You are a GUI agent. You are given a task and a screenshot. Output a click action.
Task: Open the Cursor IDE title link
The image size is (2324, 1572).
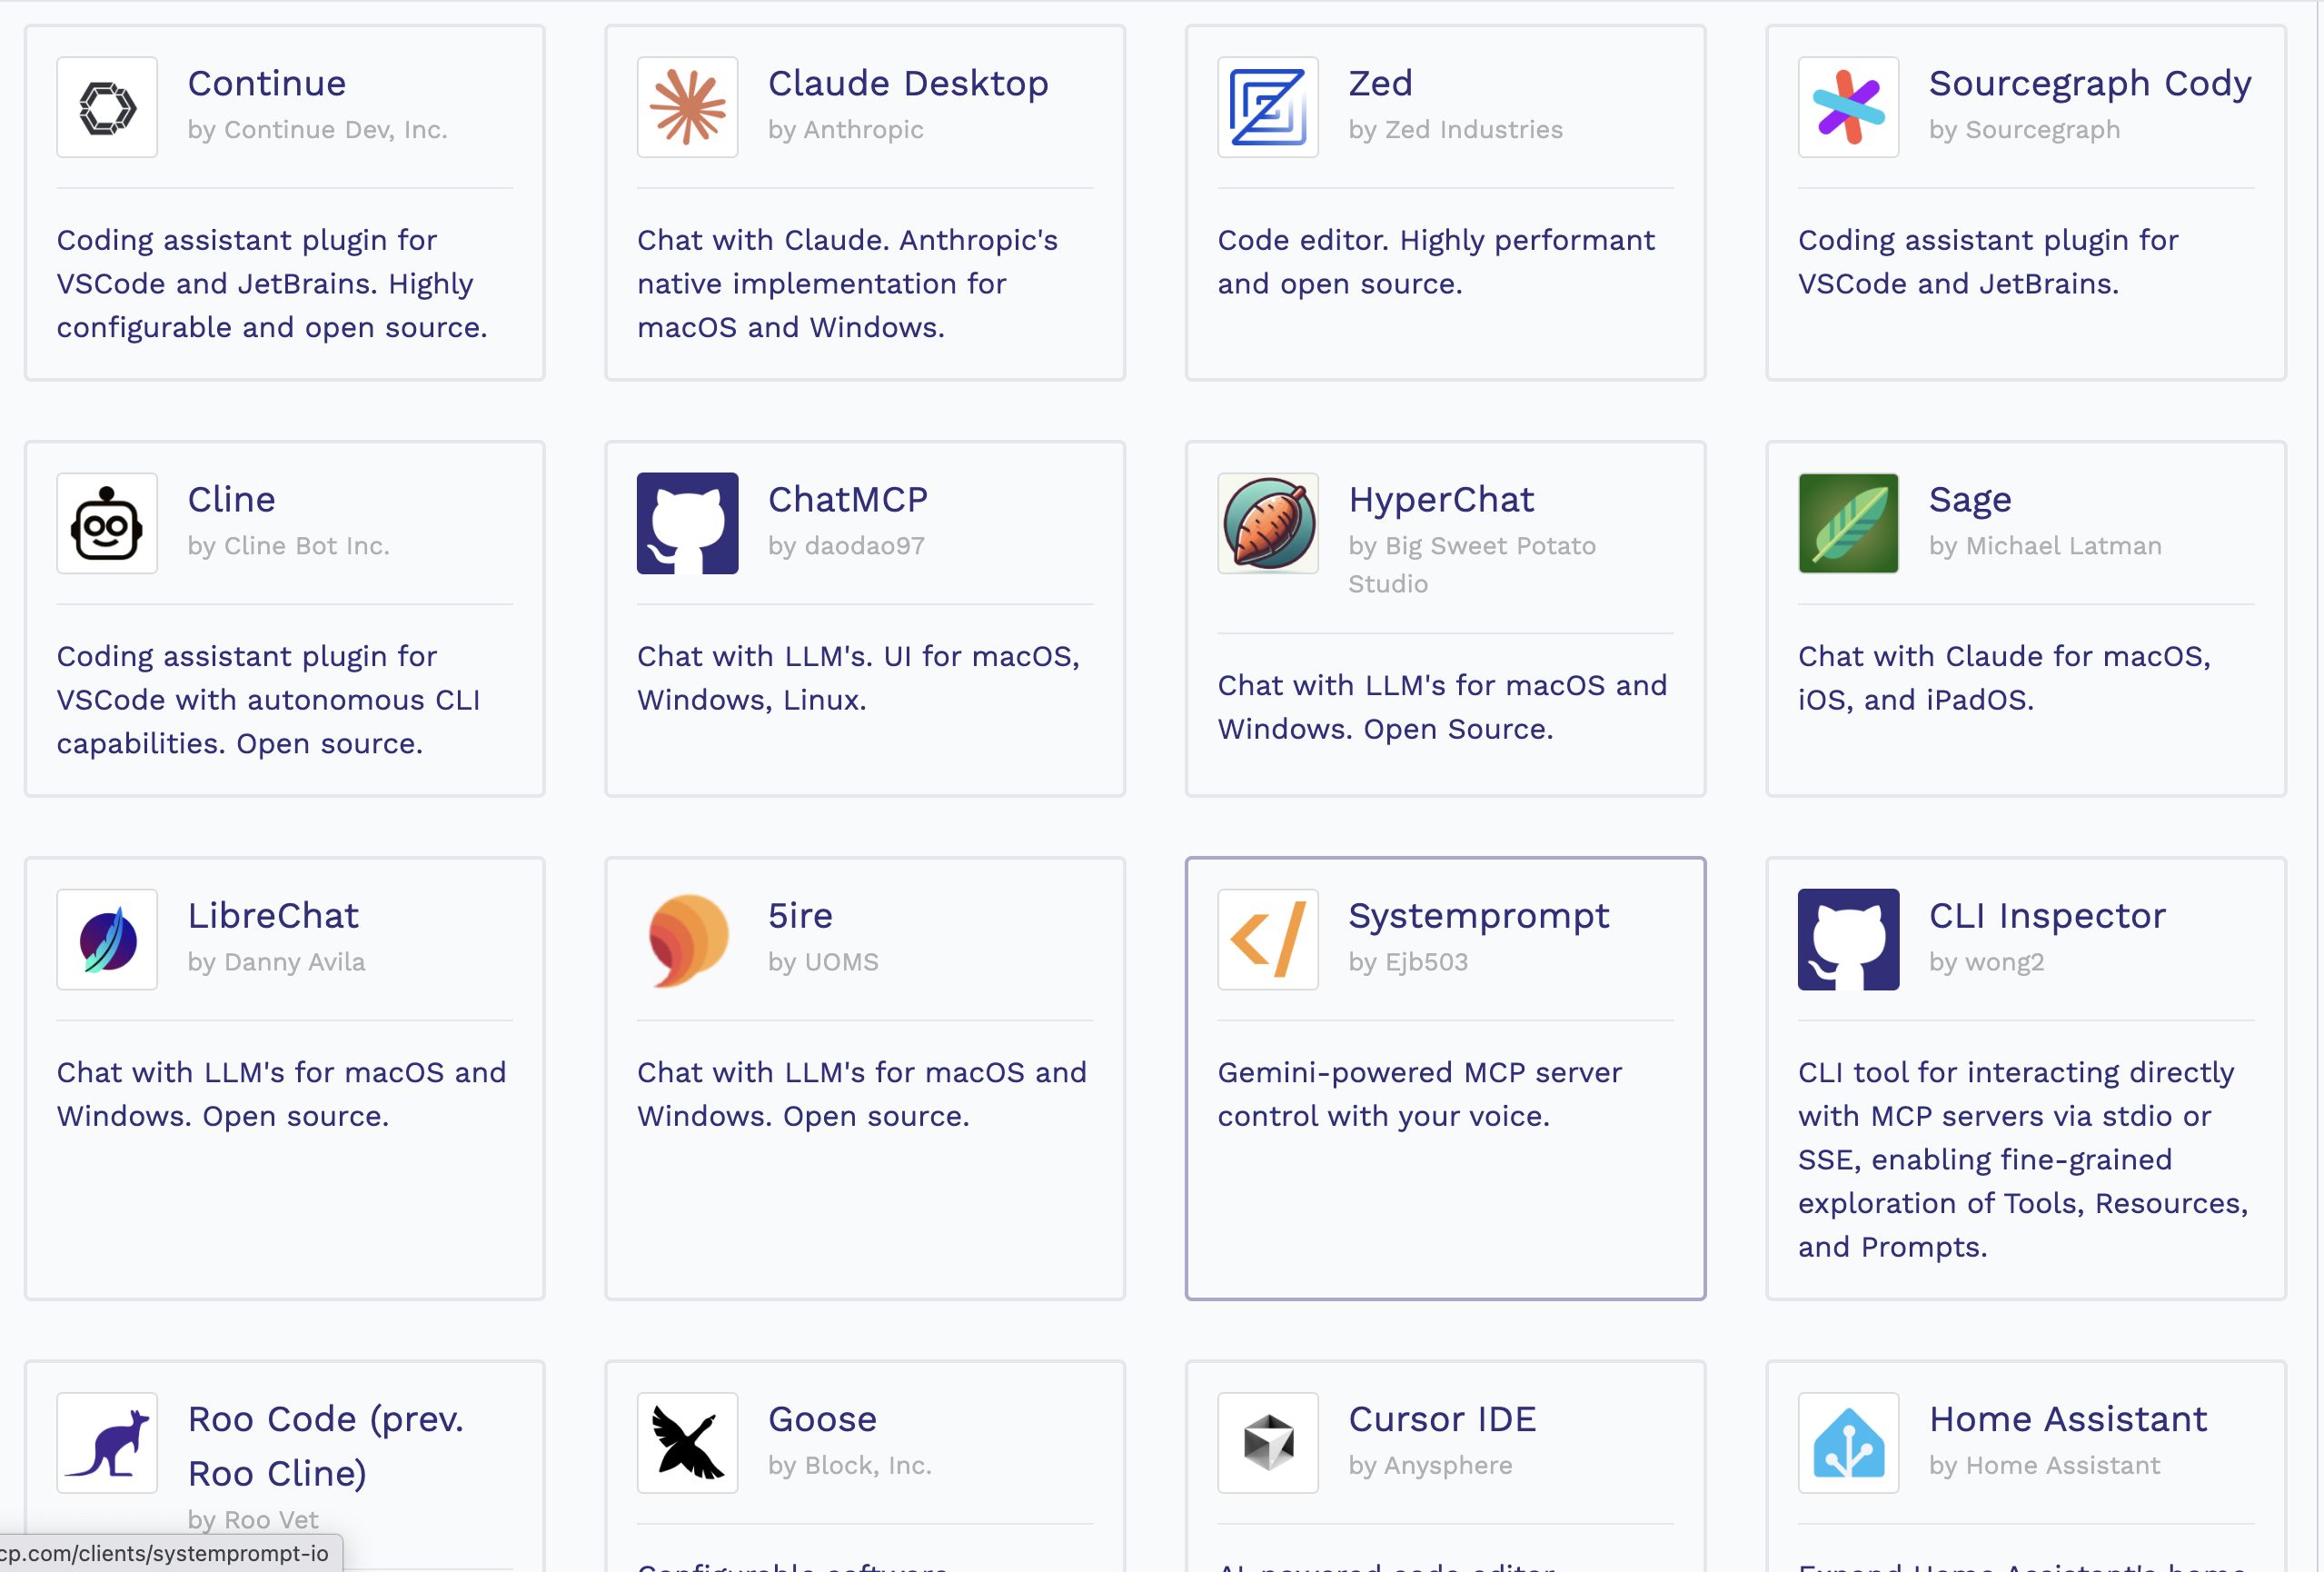coord(1442,1419)
